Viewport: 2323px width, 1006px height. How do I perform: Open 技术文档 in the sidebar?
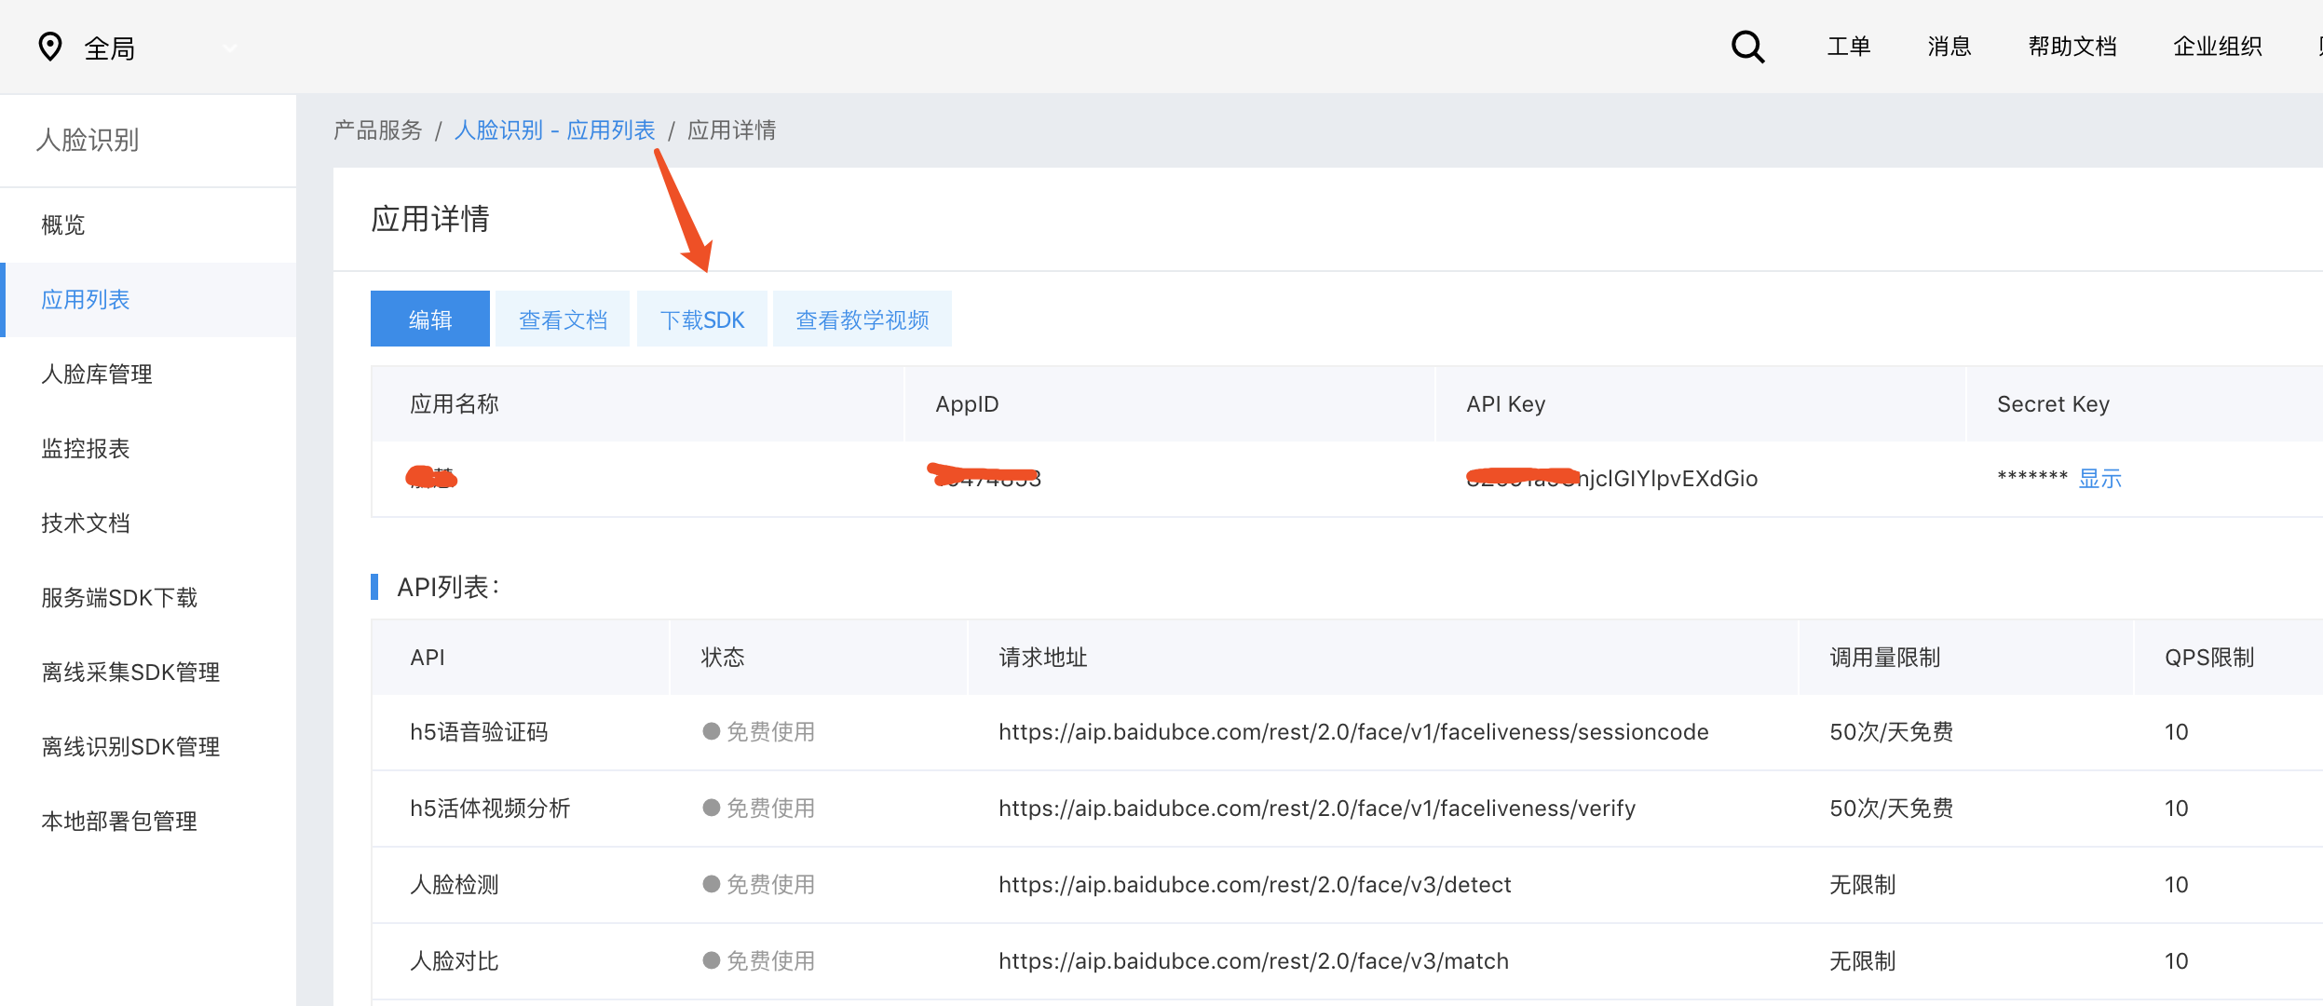point(148,523)
